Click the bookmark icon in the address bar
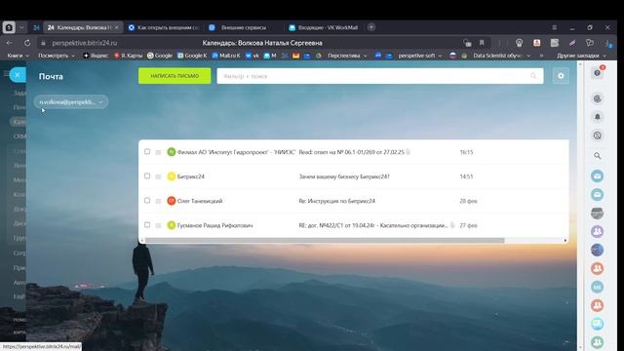The width and height of the screenshot is (624, 351). (x=482, y=43)
